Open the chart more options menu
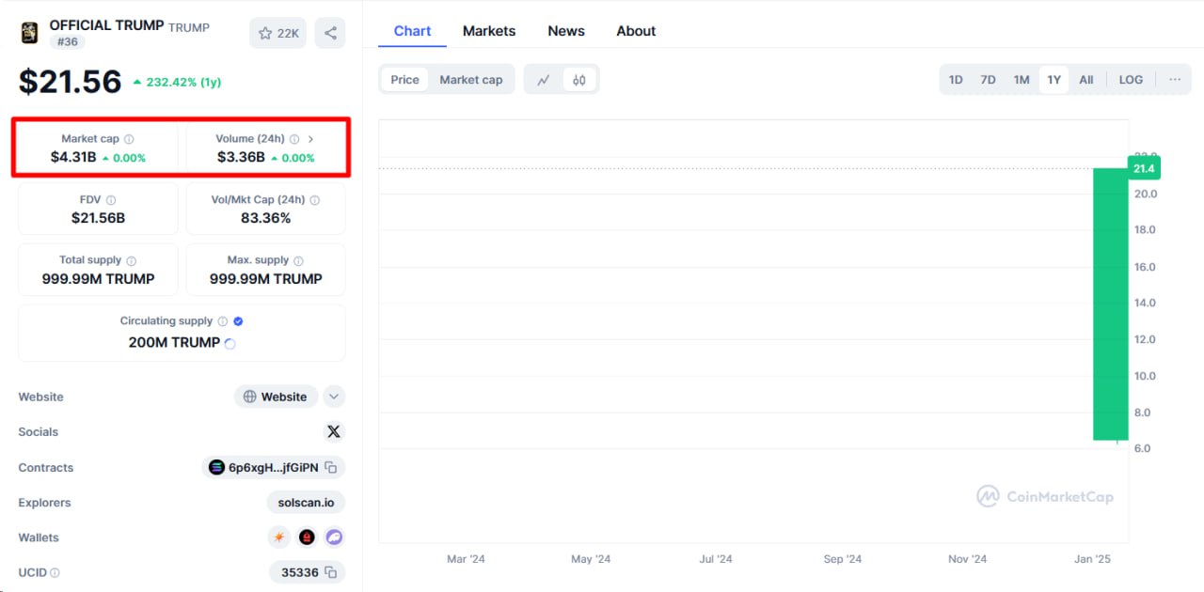Screen dimensions: 1204x592 click(1175, 80)
